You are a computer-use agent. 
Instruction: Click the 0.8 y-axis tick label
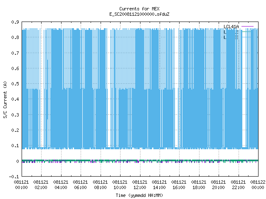click(x=15, y=37)
